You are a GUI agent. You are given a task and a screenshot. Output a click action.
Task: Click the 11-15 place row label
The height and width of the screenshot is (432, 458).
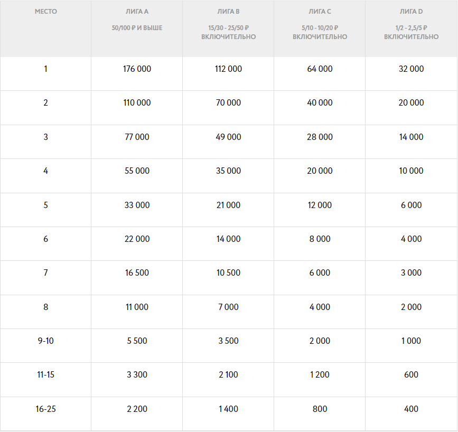[x=45, y=375]
